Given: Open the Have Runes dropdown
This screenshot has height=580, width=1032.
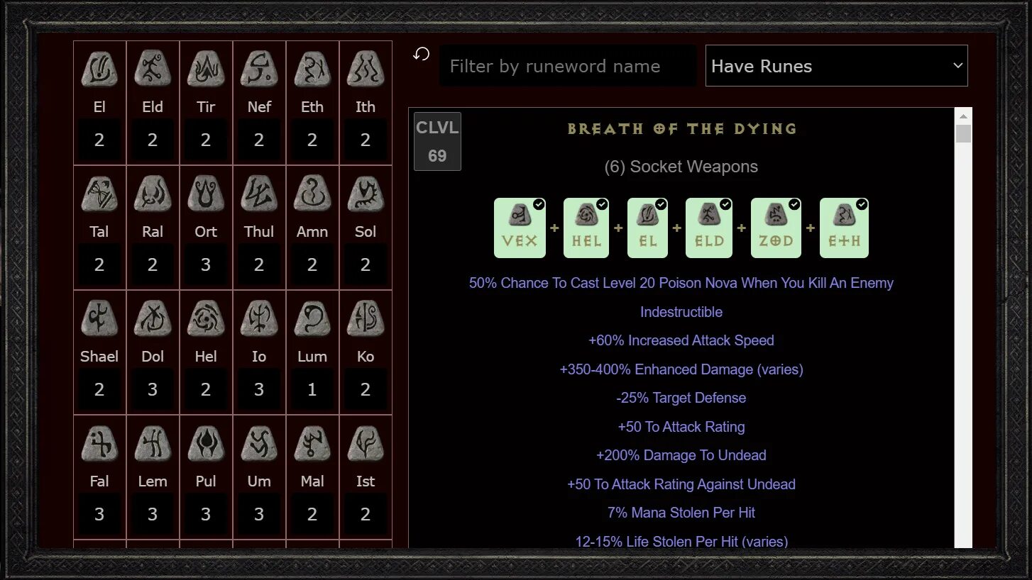Looking at the screenshot, I should [x=836, y=66].
